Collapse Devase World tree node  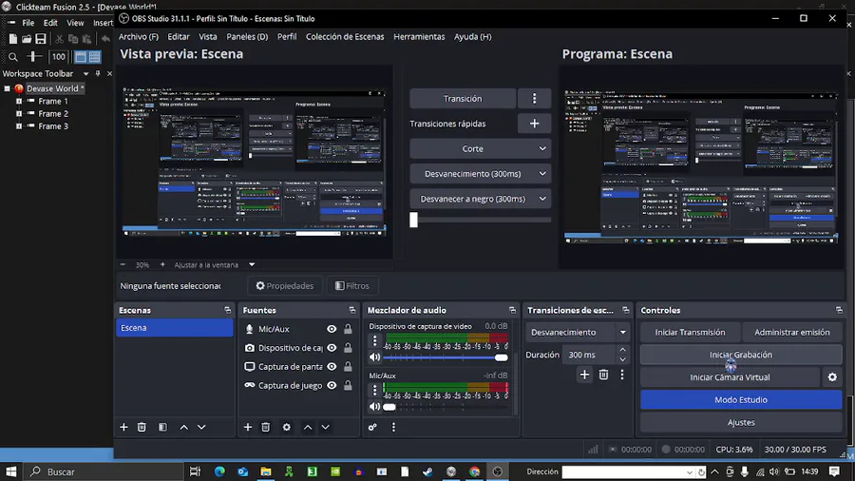click(7, 88)
